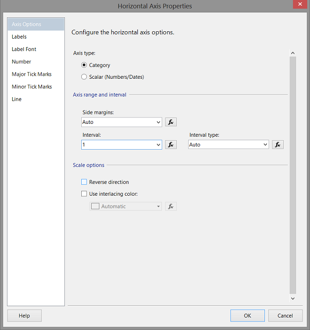The width and height of the screenshot is (310, 330).
Task: Select Scalar (Numbers/Dates) axis type
Action: (x=84, y=77)
